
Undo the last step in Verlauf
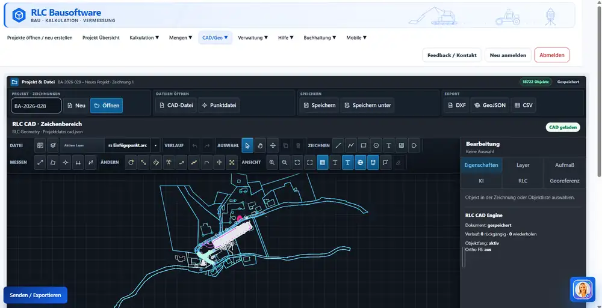pos(194,145)
